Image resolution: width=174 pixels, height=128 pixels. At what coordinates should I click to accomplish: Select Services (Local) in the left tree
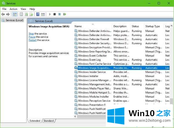[14, 20]
